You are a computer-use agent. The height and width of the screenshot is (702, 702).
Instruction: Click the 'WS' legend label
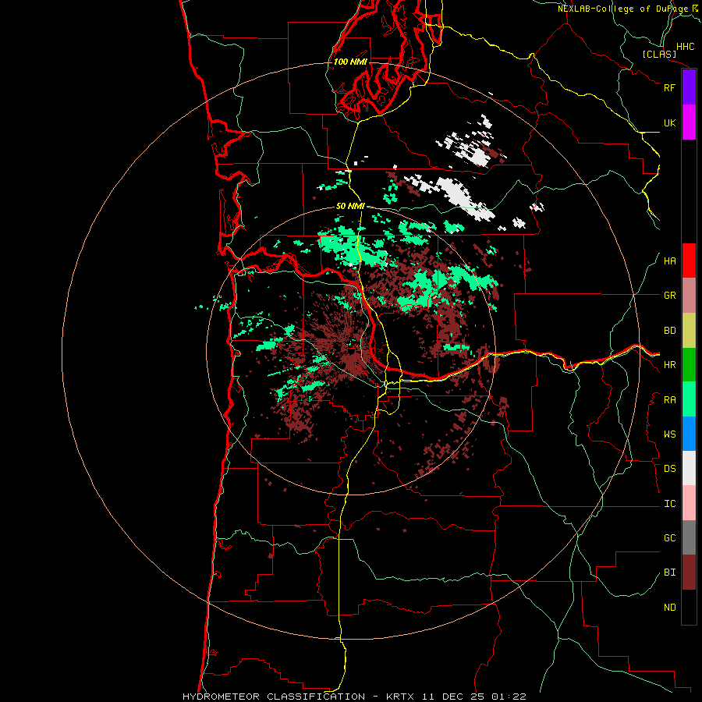669,434
